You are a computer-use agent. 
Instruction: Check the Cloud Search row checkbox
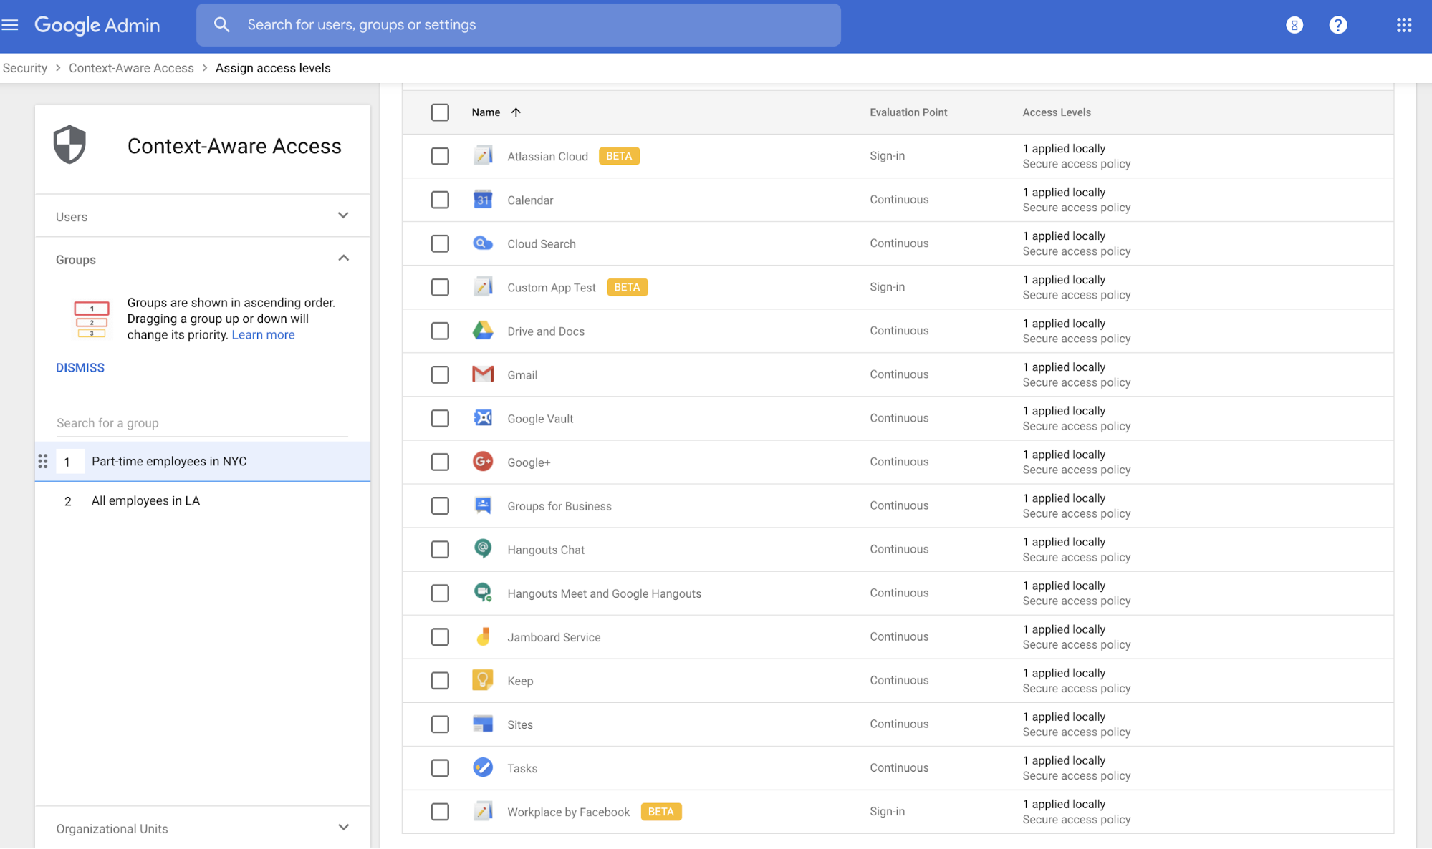coord(440,243)
